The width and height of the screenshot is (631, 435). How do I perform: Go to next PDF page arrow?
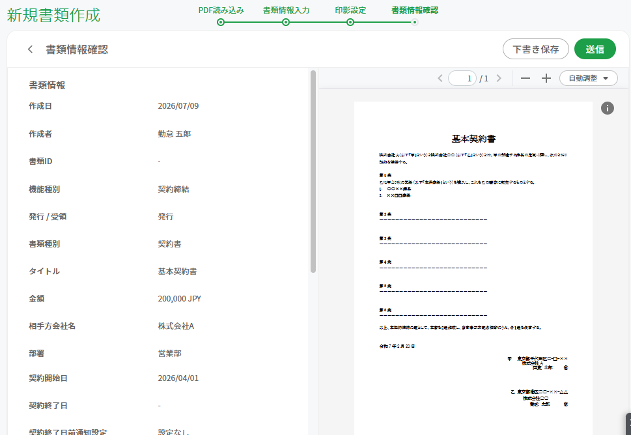499,78
